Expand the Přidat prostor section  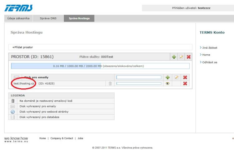click(x=22, y=47)
